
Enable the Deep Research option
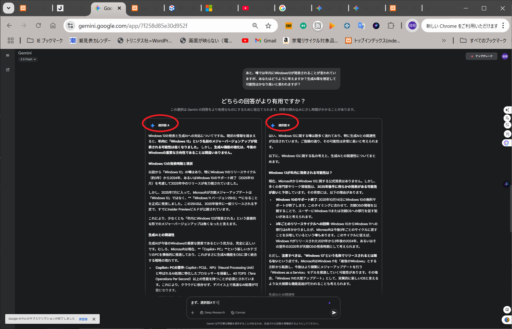click(212, 312)
